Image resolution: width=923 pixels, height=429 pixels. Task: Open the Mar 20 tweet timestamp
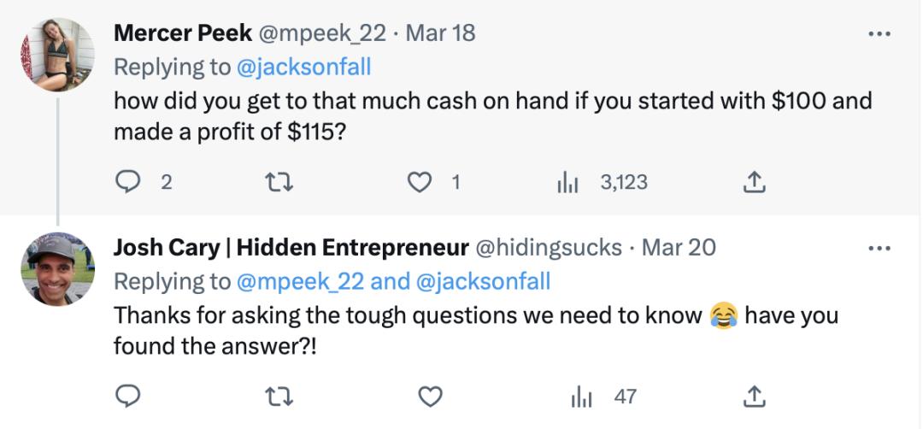click(x=679, y=247)
